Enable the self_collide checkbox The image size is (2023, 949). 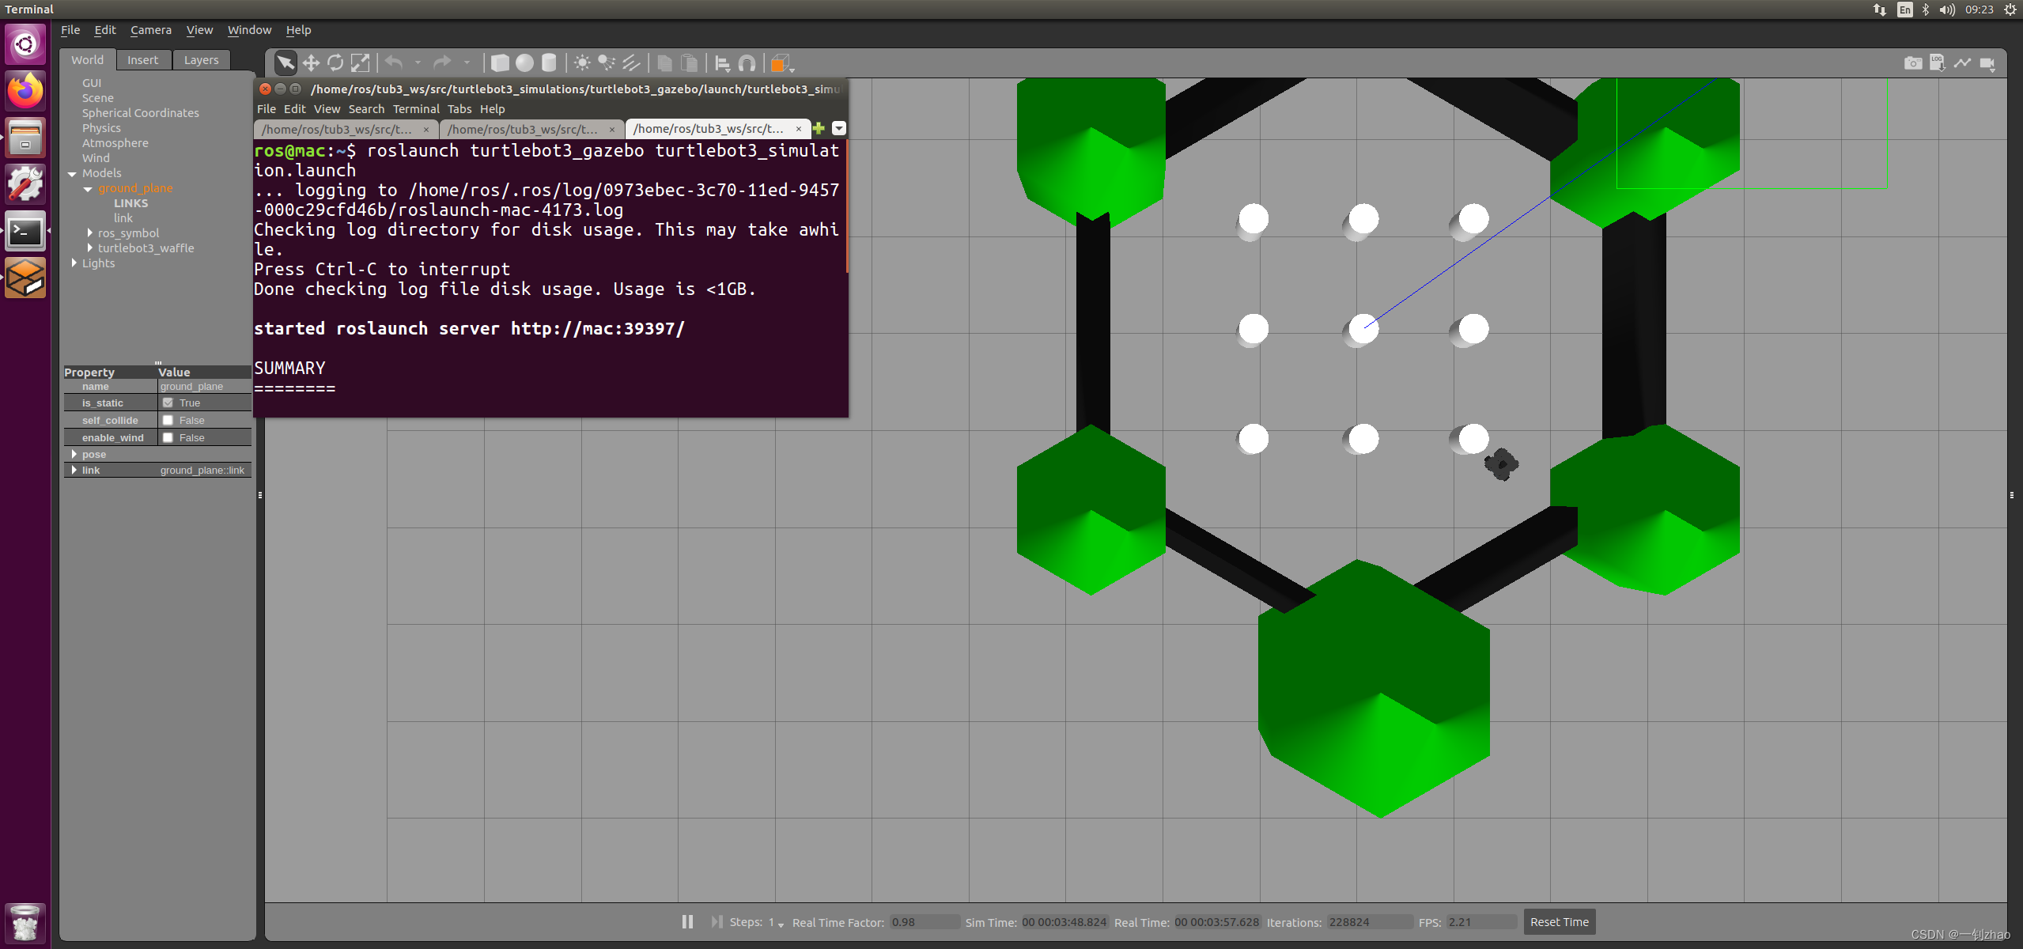click(168, 421)
